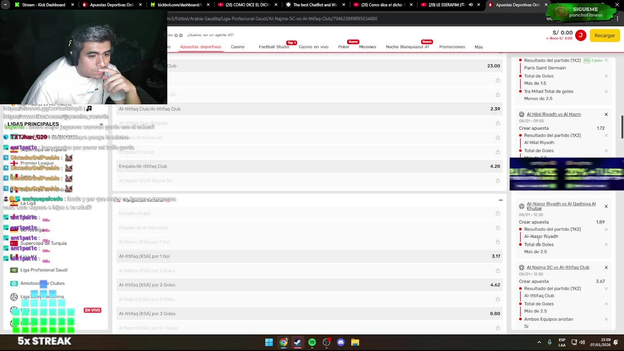Remove Al-Nassr Riyadh vs Al Qadisiya bet
624x351 pixels.
606,206
